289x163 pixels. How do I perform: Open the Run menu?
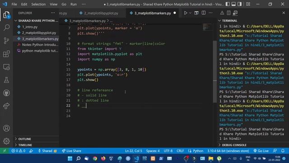click(x=73, y=4)
